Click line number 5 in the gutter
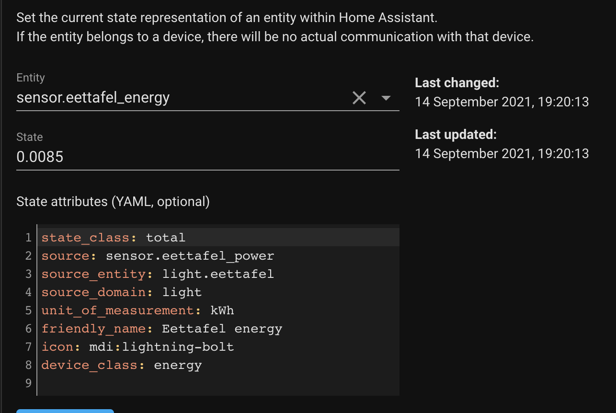Viewport: 616px width, 413px height. point(28,310)
